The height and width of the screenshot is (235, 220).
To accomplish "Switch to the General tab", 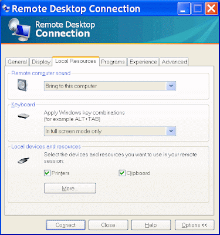I will [x=17, y=62].
